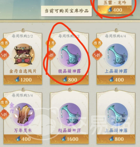Click the 推荐 badge on 上品凝神露 card
This screenshot has width=140, height=147.
tap(97, 43)
